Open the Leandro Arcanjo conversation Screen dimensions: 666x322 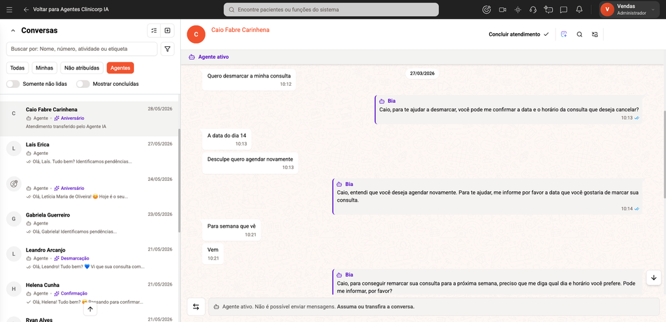90,259
